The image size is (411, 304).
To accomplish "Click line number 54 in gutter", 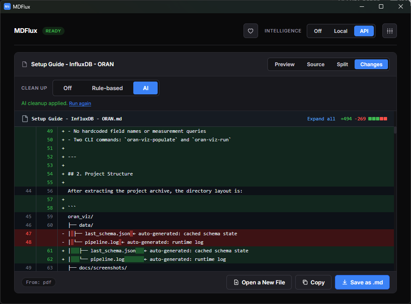I will [50, 174].
